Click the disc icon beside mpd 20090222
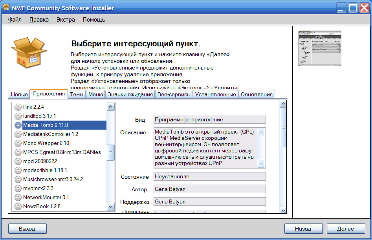Screen dimensions: 372x240 click(18, 161)
